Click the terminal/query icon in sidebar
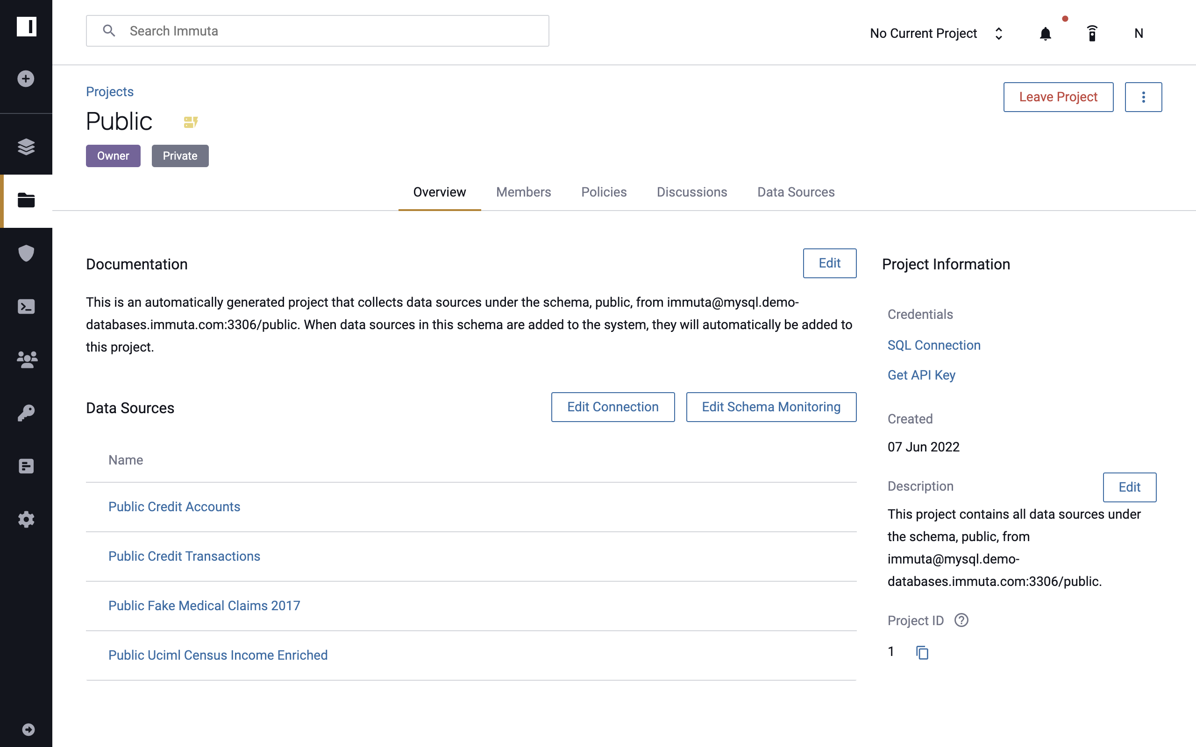Screen dimensions: 1196x747 [x=26, y=305]
